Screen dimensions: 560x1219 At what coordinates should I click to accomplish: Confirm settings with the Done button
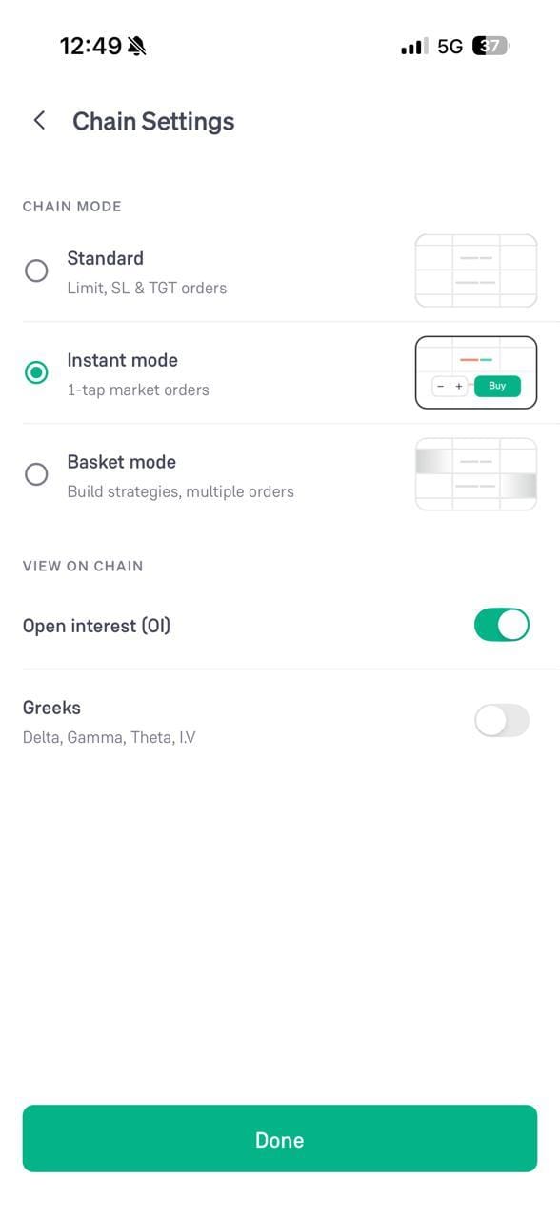pos(280,1139)
